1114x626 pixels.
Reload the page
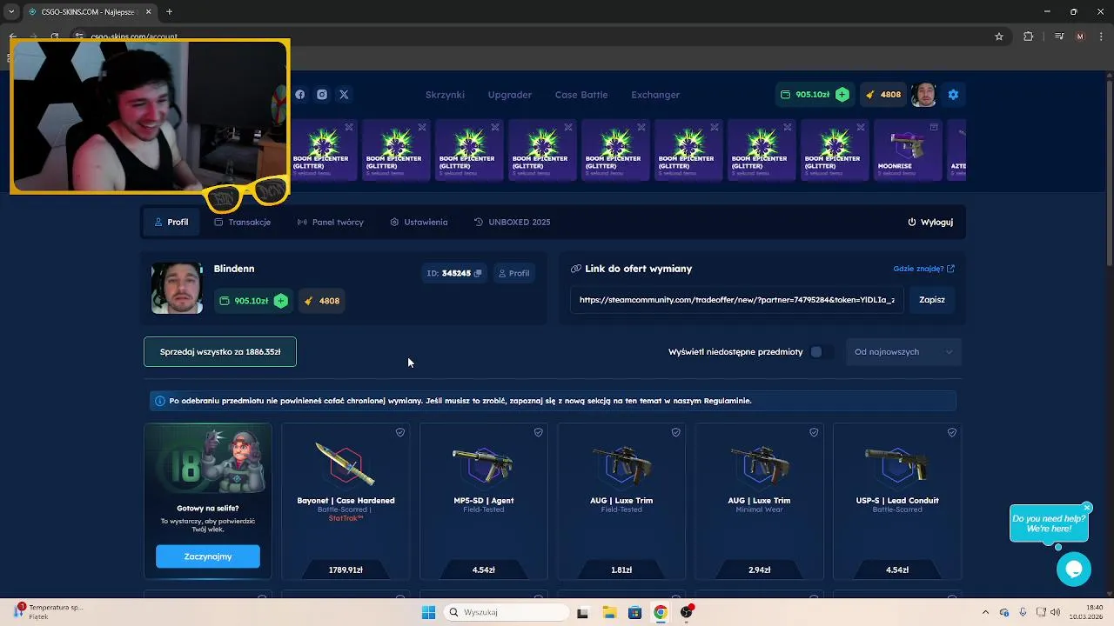(54, 37)
